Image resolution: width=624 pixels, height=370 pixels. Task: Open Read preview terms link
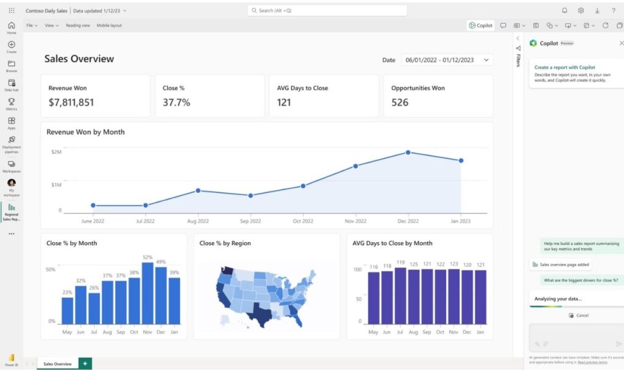click(x=592, y=363)
